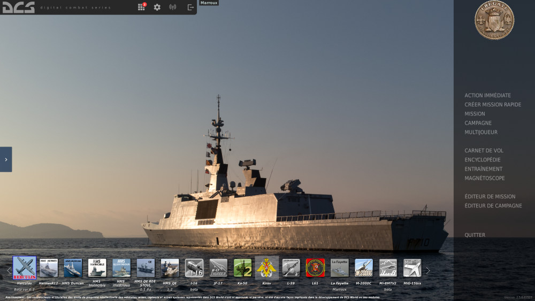This screenshot has height=301, width=535.
Task: Click the 'beta' label under Mi-8MTV2
Action: click(x=387, y=290)
